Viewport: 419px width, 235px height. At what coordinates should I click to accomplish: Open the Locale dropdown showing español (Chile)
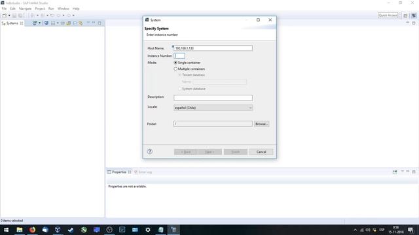(213, 108)
